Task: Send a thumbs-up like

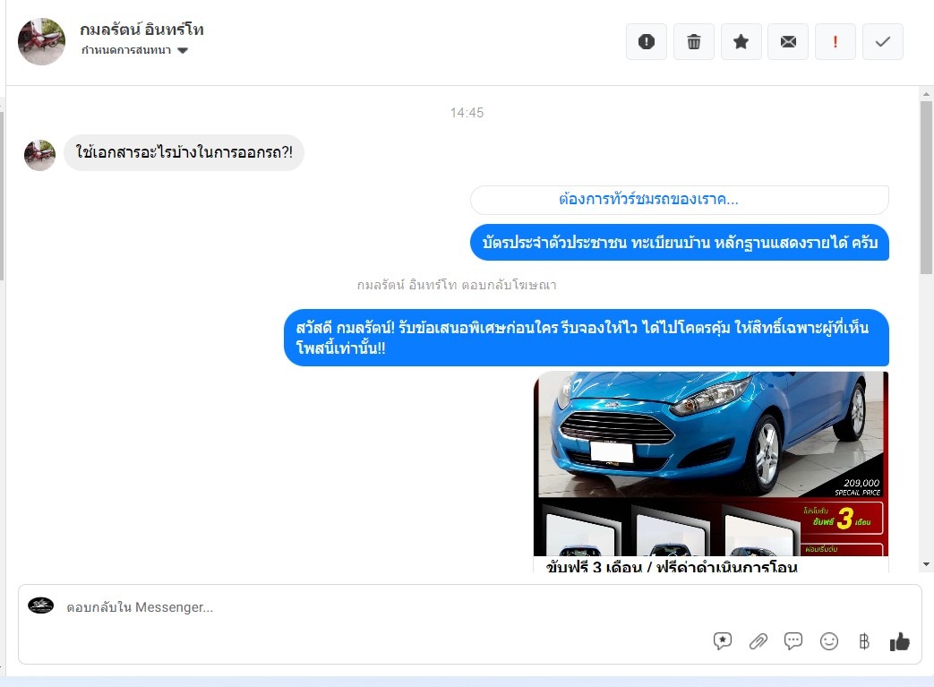Action: 899,641
